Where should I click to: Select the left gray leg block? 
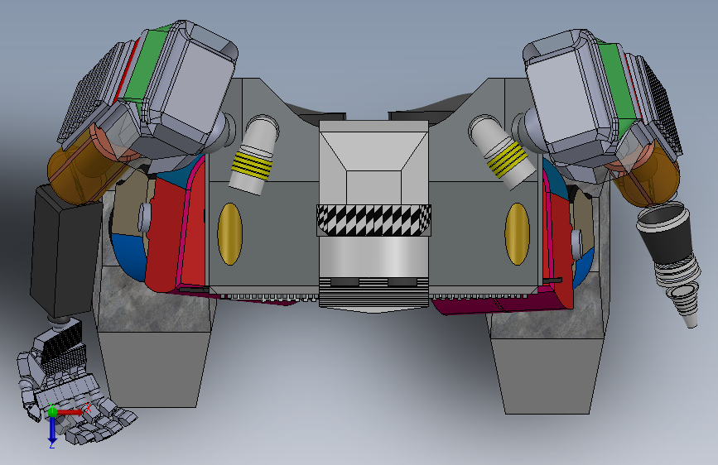(153, 370)
